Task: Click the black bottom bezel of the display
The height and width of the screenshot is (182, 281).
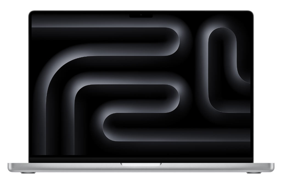Action: pyautogui.click(x=140, y=159)
